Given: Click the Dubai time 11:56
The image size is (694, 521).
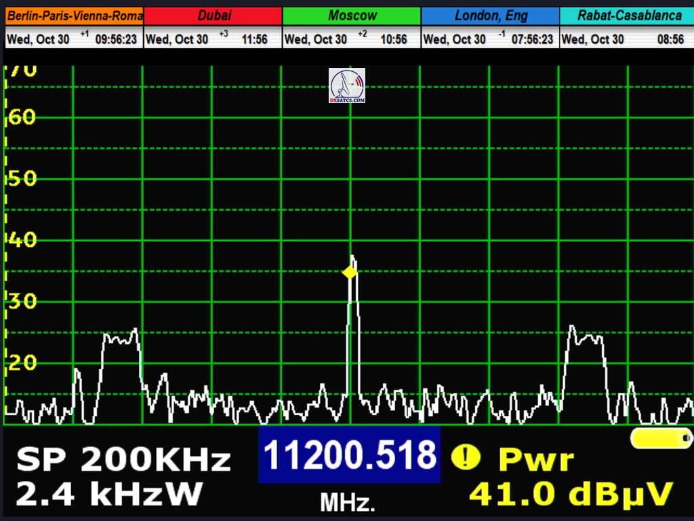Looking at the screenshot, I should point(254,39).
